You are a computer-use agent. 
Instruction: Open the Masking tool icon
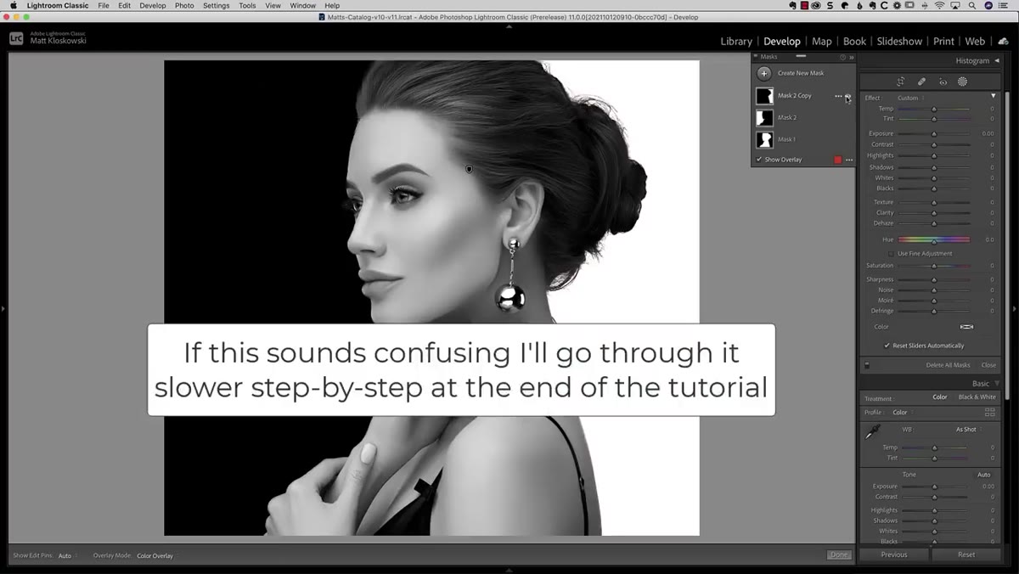point(963,82)
